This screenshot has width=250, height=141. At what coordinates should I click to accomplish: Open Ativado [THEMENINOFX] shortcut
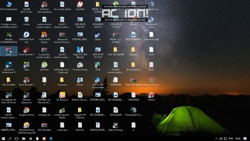9,38
